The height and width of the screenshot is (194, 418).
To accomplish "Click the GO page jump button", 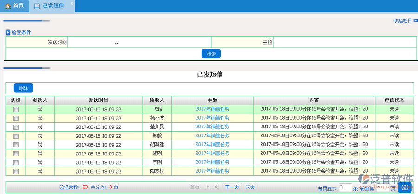I will (x=405, y=188).
